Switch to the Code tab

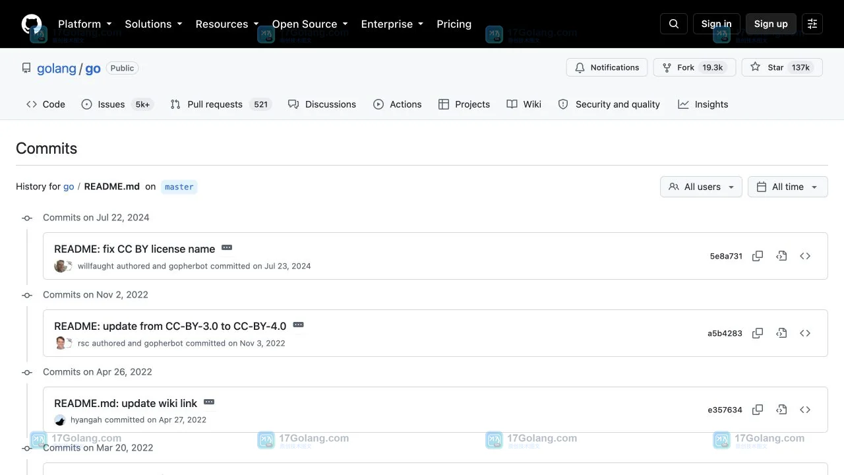coord(45,104)
